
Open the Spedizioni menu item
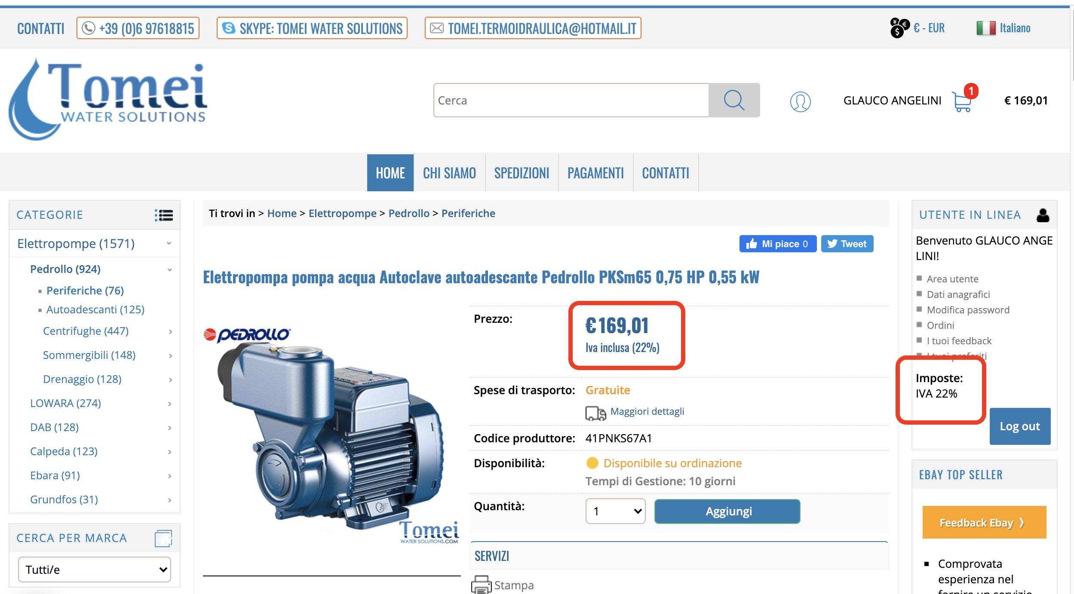(522, 173)
